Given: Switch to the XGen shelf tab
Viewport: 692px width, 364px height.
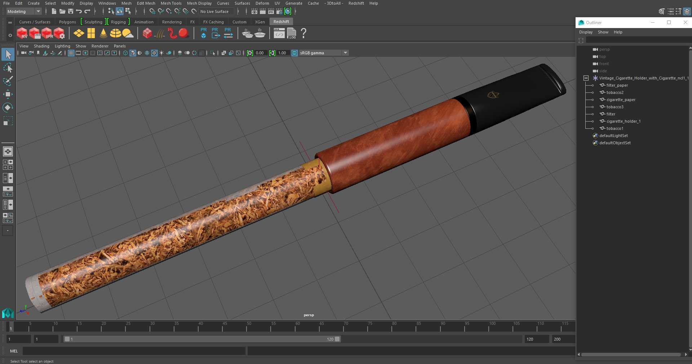Looking at the screenshot, I should [260, 22].
